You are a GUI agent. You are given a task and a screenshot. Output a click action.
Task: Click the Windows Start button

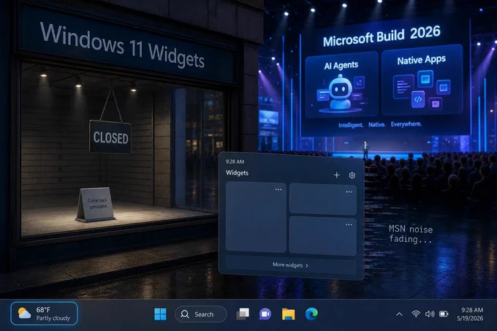(160, 314)
